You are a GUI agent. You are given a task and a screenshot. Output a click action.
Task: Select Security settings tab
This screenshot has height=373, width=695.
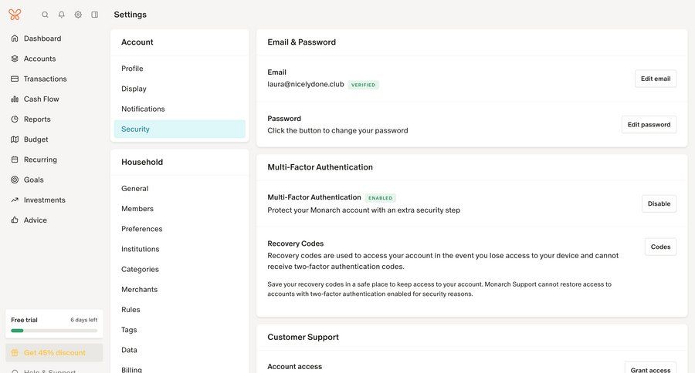[x=179, y=129]
